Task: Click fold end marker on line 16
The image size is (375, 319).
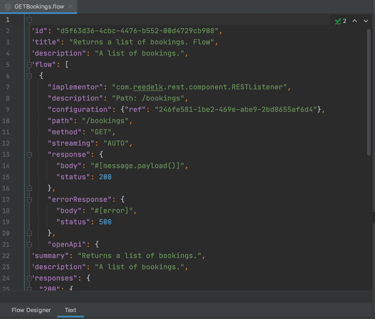Action: pos(29,188)
